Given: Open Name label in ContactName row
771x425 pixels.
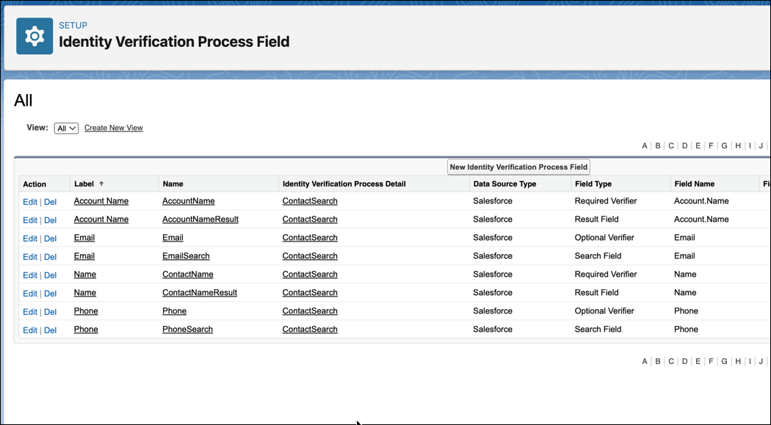Looking at the screenshot, I should 85,275.
